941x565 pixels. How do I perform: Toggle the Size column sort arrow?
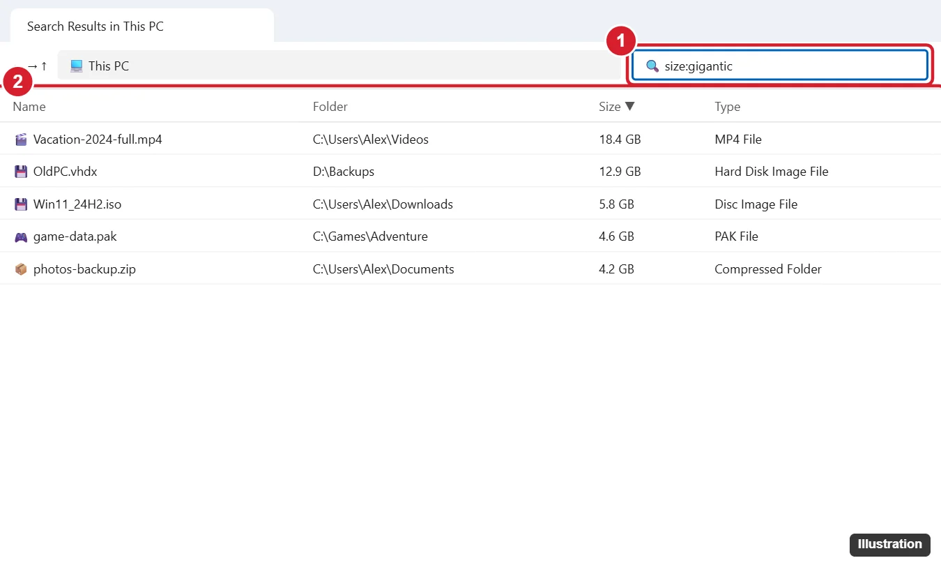(630, 107)
